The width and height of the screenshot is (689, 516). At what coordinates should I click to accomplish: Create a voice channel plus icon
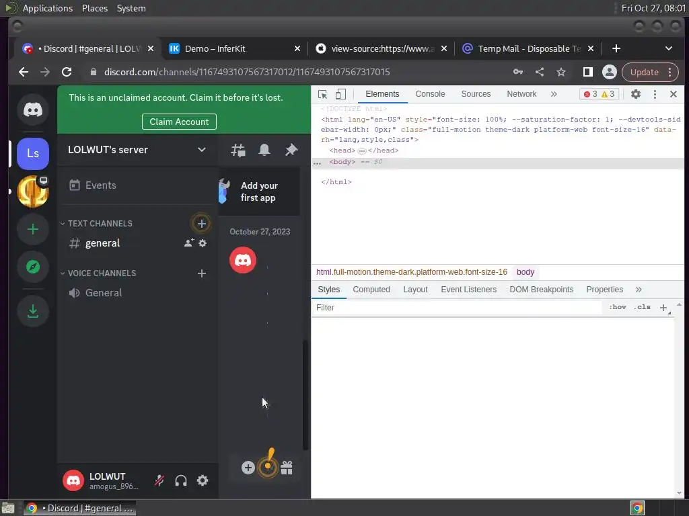pyautogui.click(x=202, y=273)
